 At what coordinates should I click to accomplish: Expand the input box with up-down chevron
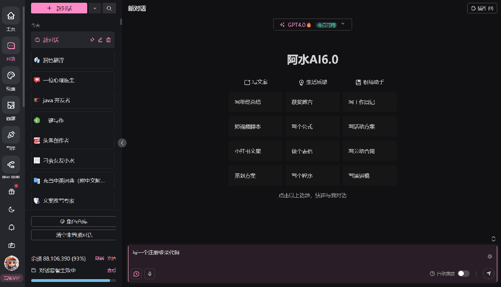coord(494,239)
